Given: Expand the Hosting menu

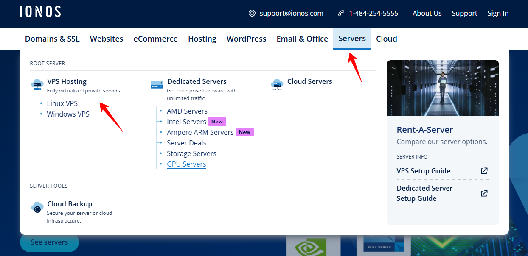Looking at the screenshot, I should tap(202, 39).
